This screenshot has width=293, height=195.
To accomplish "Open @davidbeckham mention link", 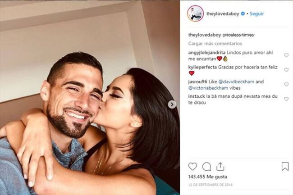I will pyautogui.click(x=236, y=82).
